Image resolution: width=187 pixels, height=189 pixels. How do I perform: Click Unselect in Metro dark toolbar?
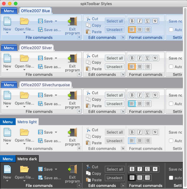(115, 178)
